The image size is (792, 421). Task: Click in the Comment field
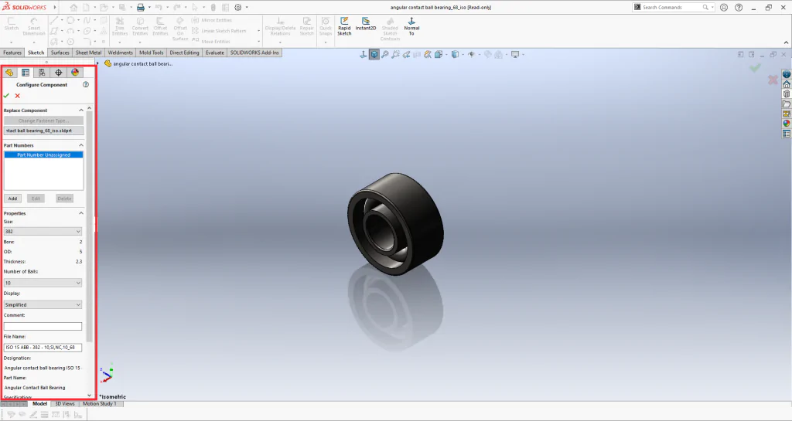pyautogui.click(x=43, y=326)
